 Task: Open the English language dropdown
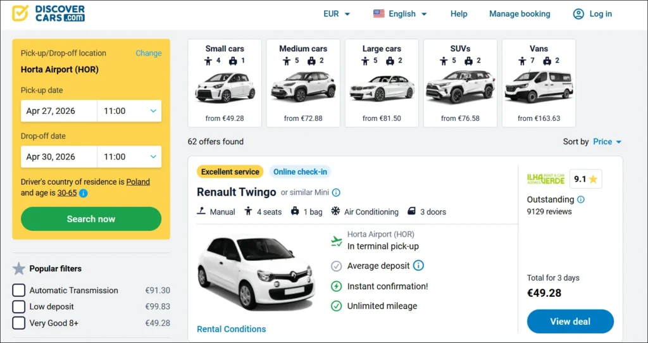400,14
